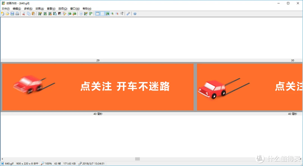Click the dark image effect icon
The width and height of the screenshot is (303, 166).
(x=59, y=14)
